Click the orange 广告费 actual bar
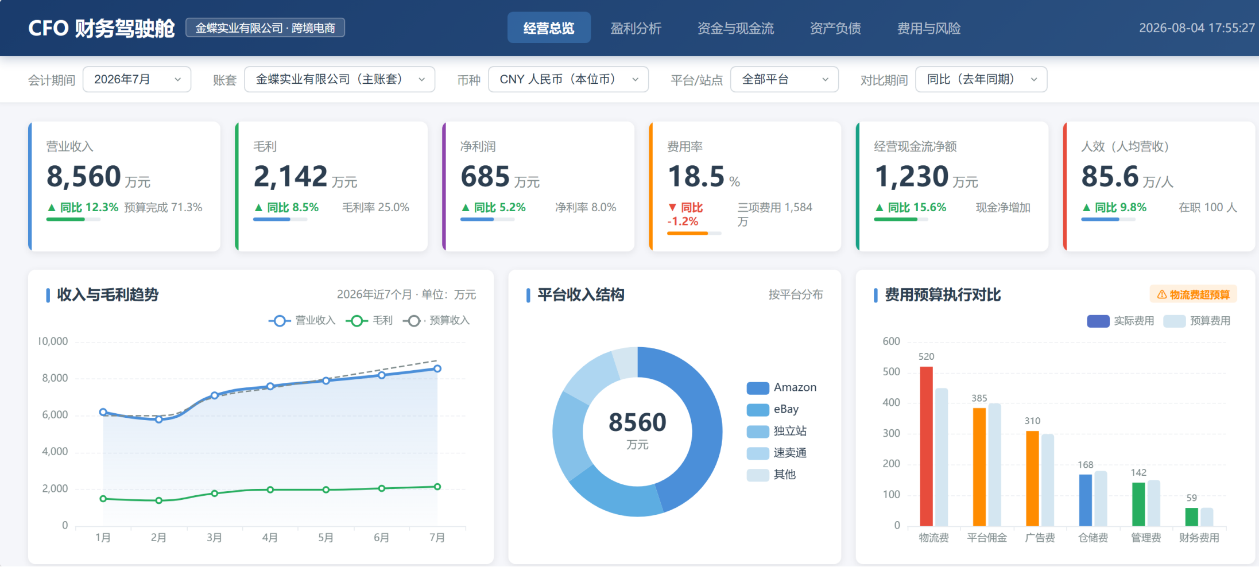 pyautogui.click(x=1032, y=478)
